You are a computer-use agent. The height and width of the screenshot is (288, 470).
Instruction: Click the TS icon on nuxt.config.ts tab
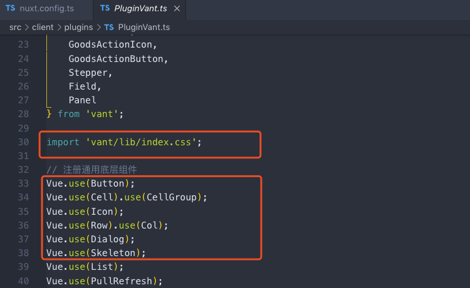(11, 8)
